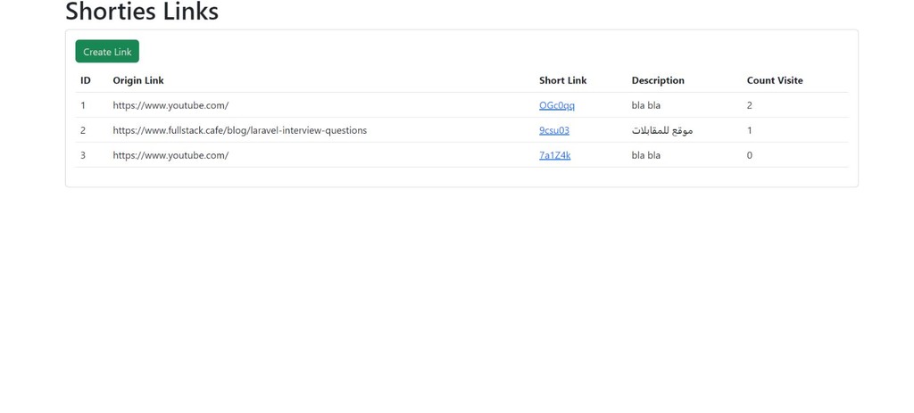914x413 pixels.
Task: Open the 9csu03 short link
Action: [554, 130]
